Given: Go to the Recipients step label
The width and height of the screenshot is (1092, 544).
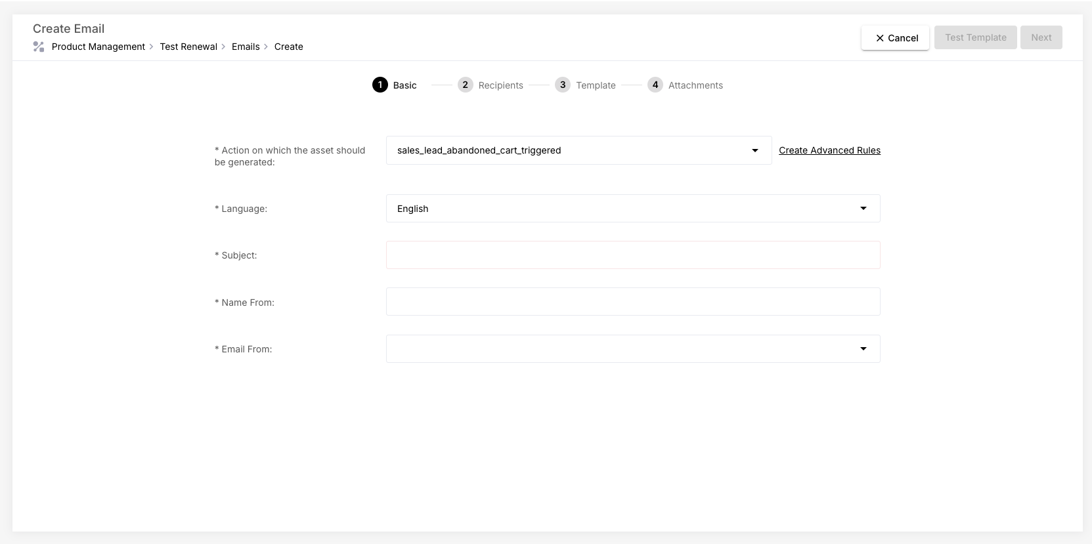Looking at the screenshot, I should [500, 85].
